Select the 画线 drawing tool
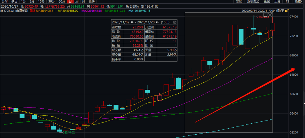305x138 pixels. (267, 1)
